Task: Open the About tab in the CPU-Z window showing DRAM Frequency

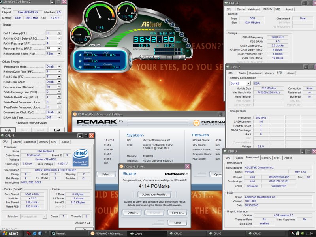Action: pos(289,9)
